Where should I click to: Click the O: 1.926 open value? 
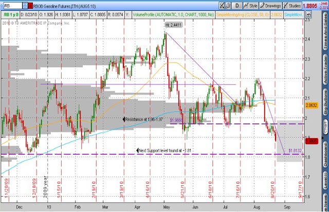(46, 15)
